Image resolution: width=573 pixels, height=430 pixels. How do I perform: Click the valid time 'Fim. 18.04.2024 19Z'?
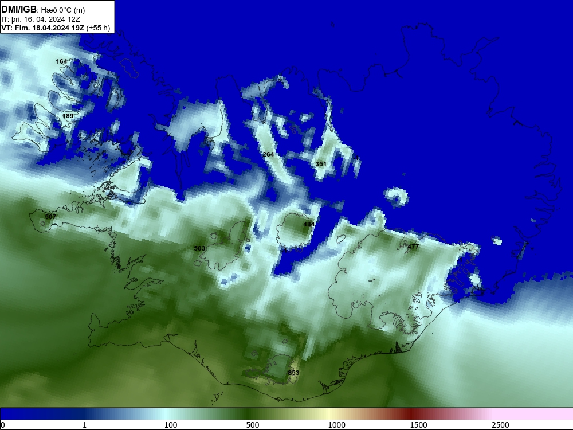click(x=49, y=28)
